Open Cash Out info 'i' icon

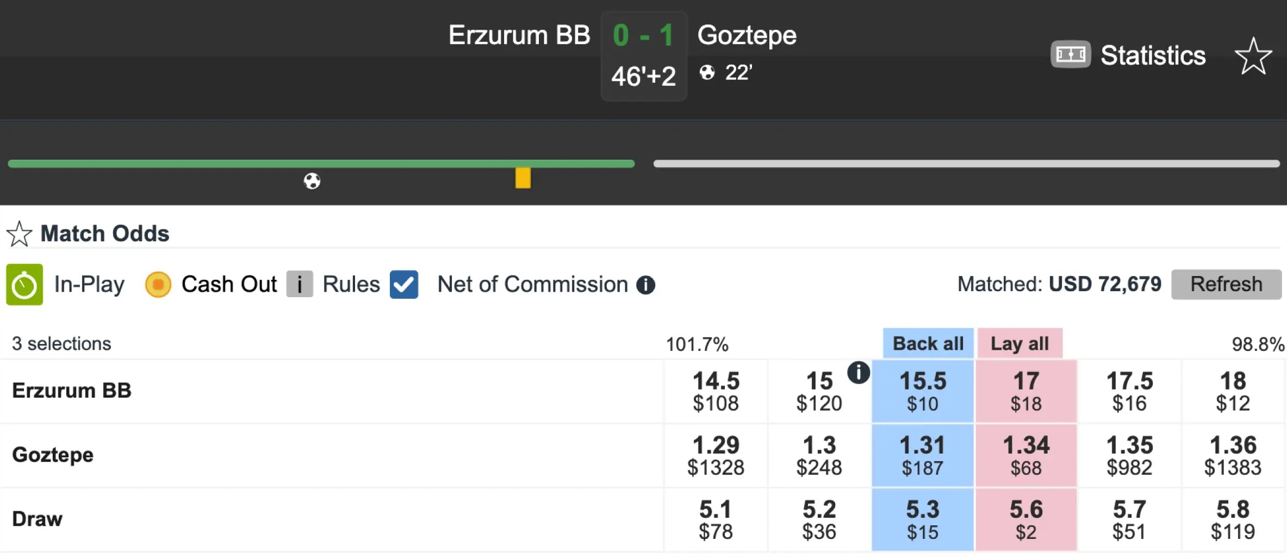pyautogui.click(x=300, y=285)
